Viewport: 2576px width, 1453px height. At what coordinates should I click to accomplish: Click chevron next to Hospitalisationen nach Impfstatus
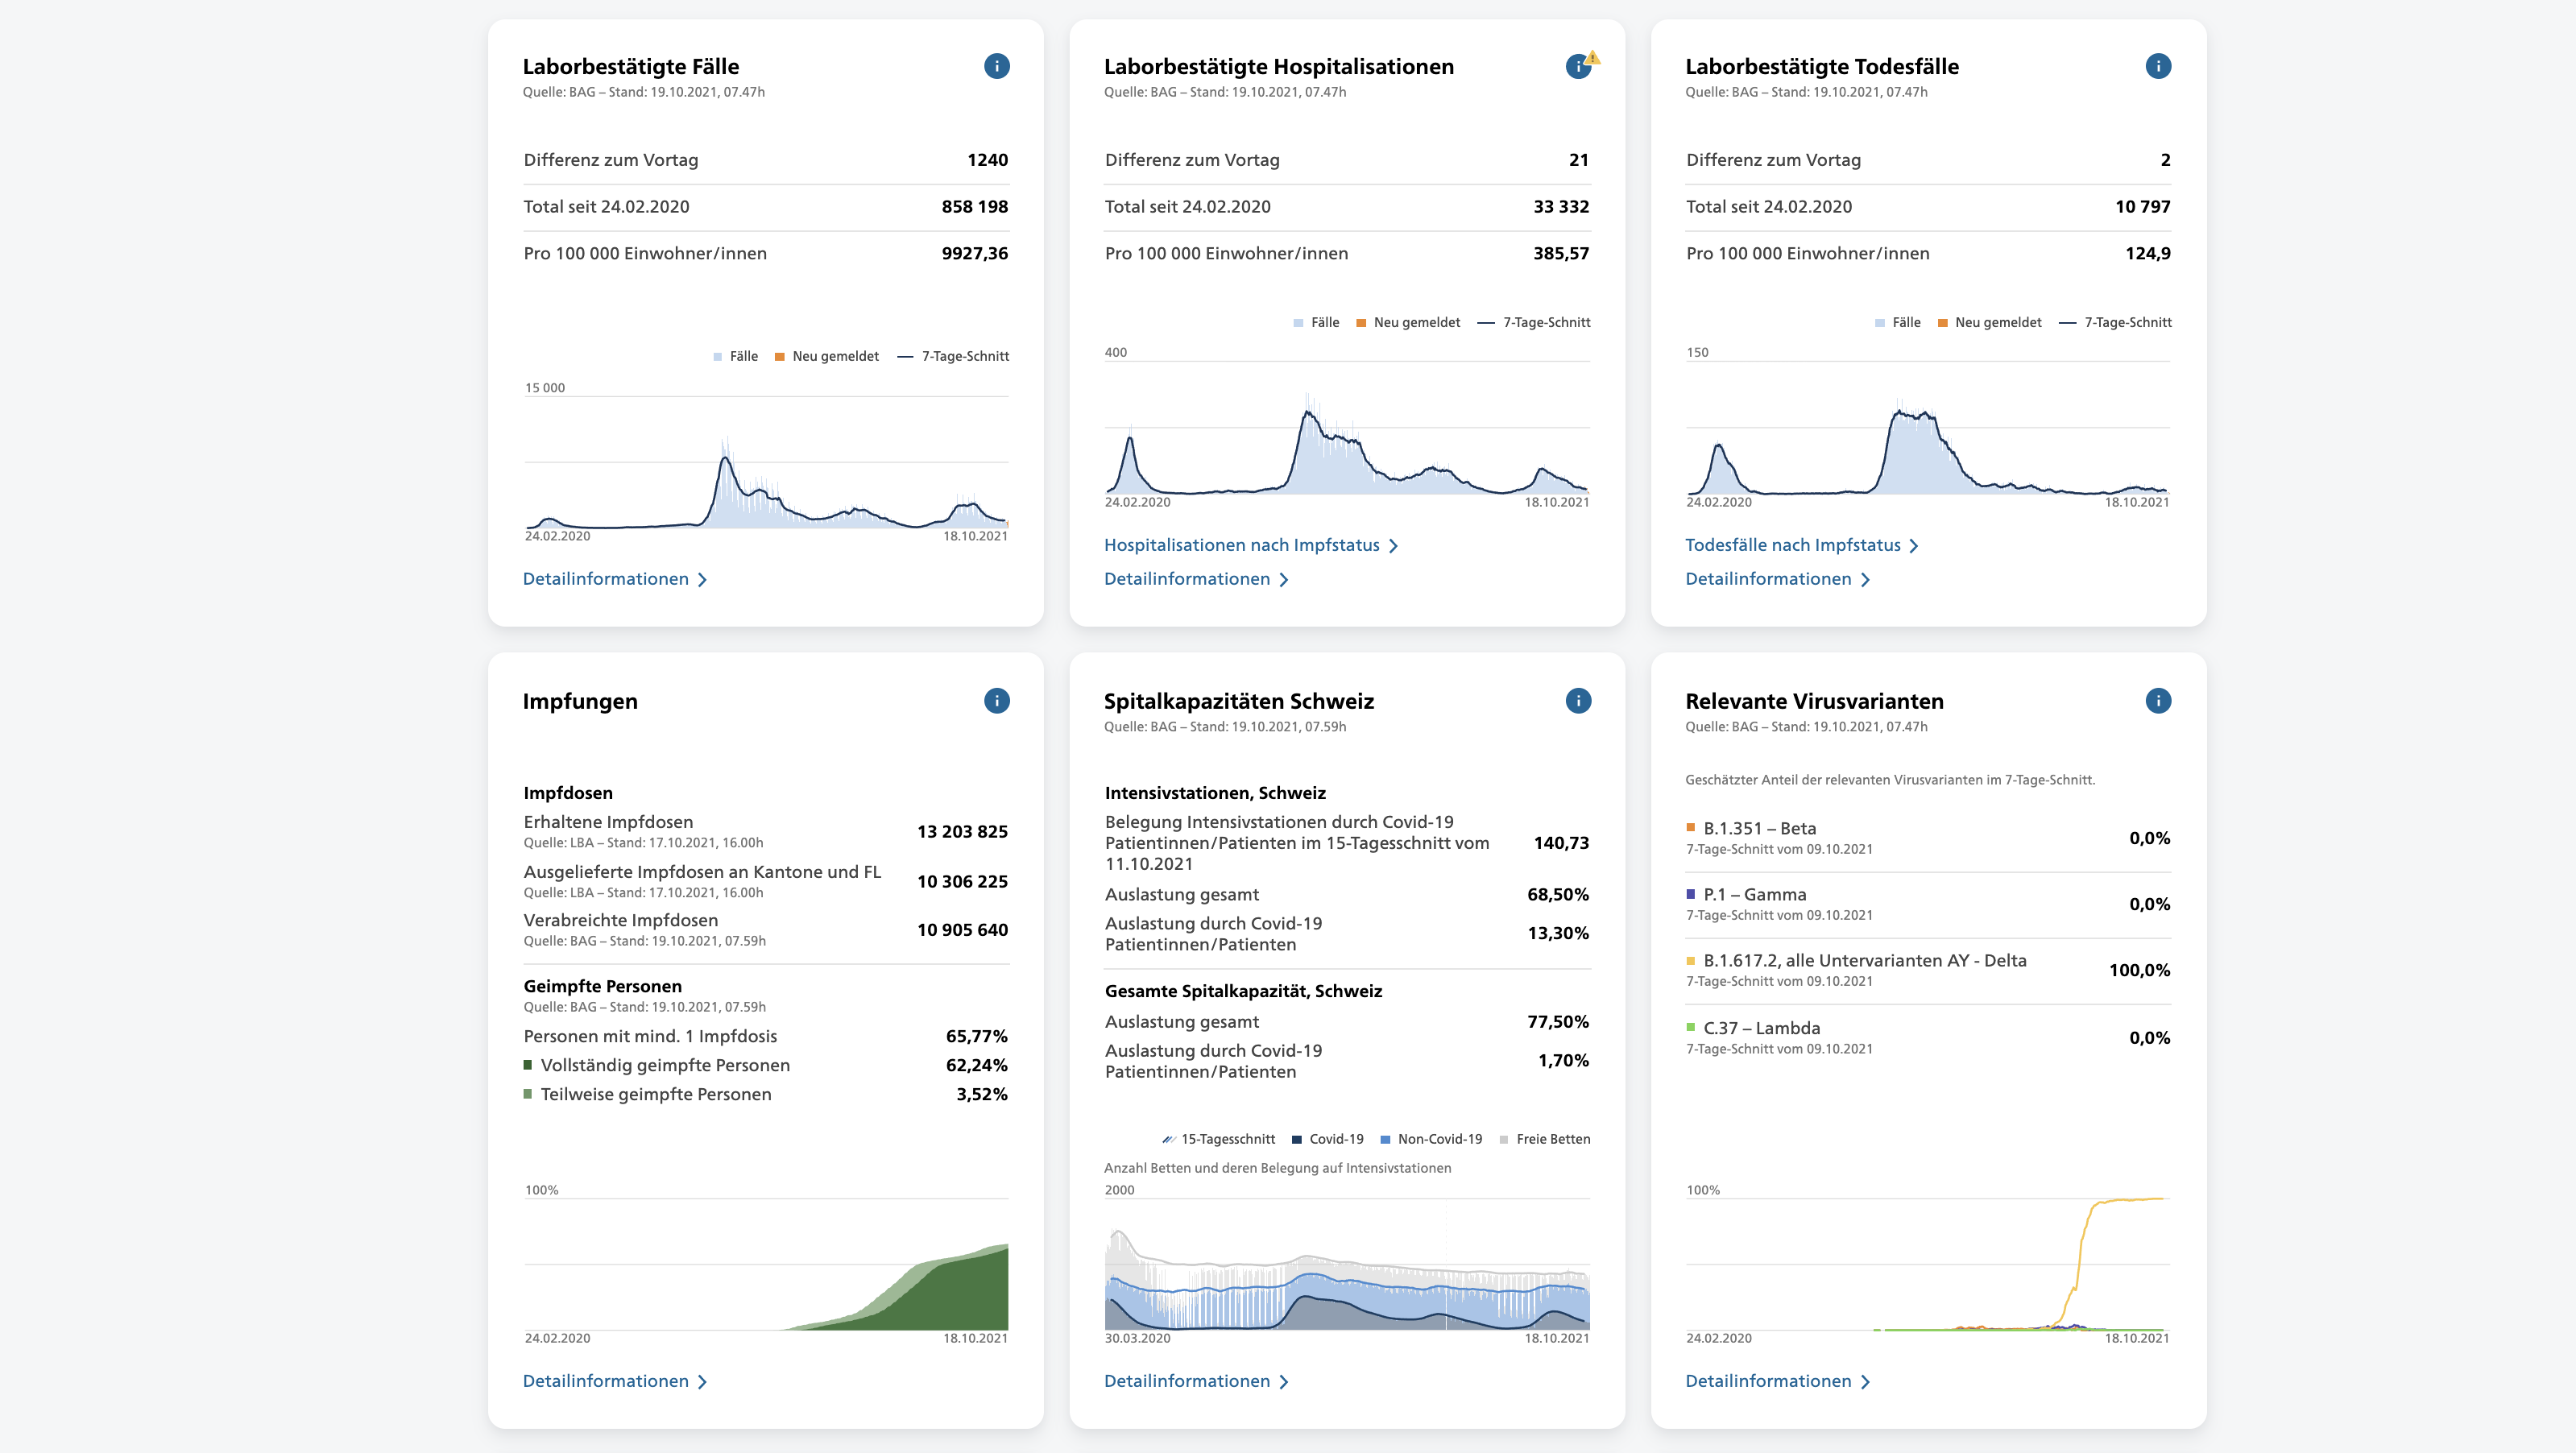[x=1394, y=546]
